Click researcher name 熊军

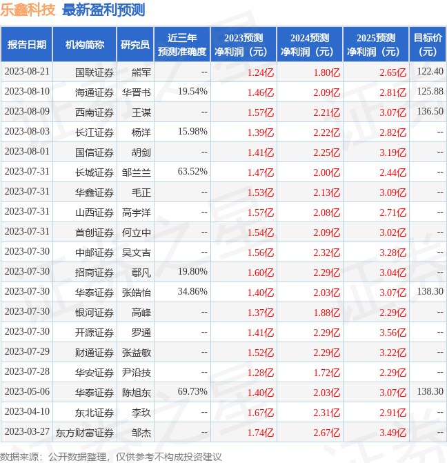tap(141, 72)
